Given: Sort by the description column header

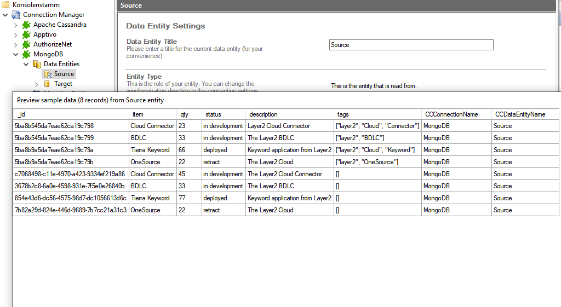Looking at the screenshot, I should tap(289, 114).
